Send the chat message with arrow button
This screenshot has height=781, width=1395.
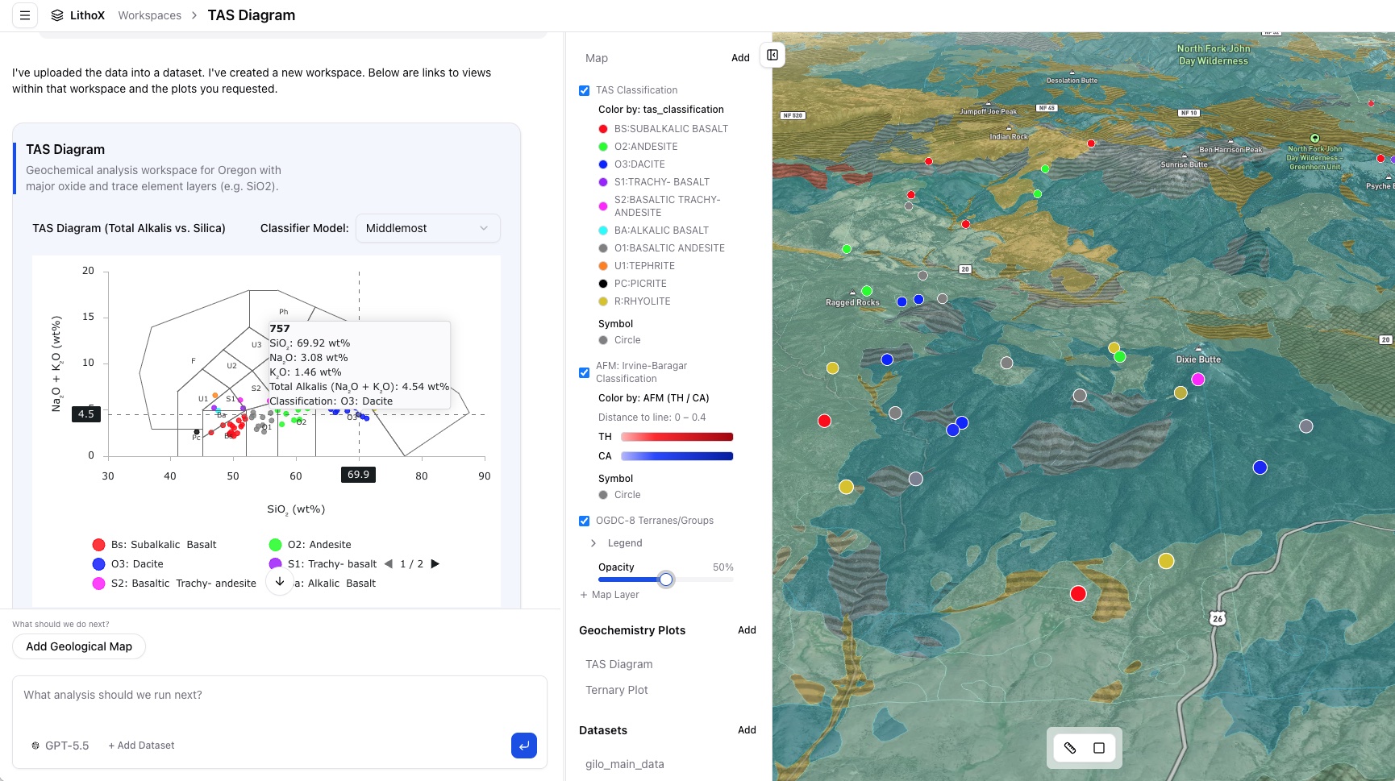click(524, 746)
